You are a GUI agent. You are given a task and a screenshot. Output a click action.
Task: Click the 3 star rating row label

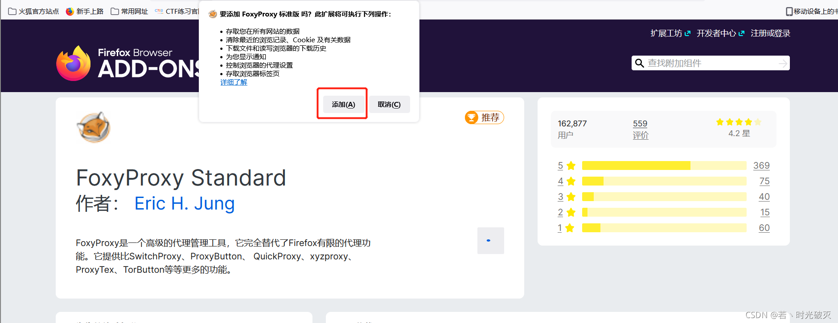click(567, 197)
